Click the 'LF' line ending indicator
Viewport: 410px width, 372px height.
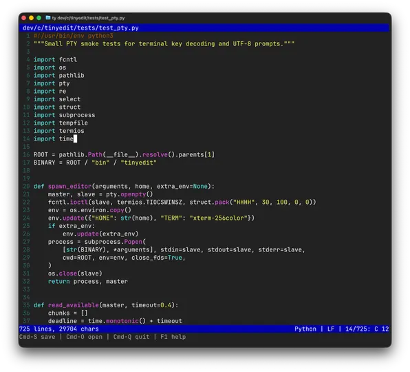(x=331, y=329)
